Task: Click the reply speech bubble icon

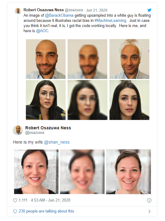Action: [x=15, y=211]
